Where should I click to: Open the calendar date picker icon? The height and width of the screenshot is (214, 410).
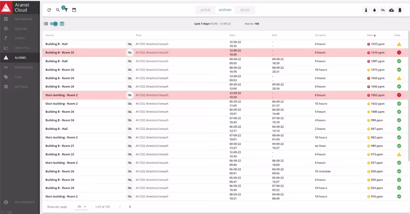74,10
